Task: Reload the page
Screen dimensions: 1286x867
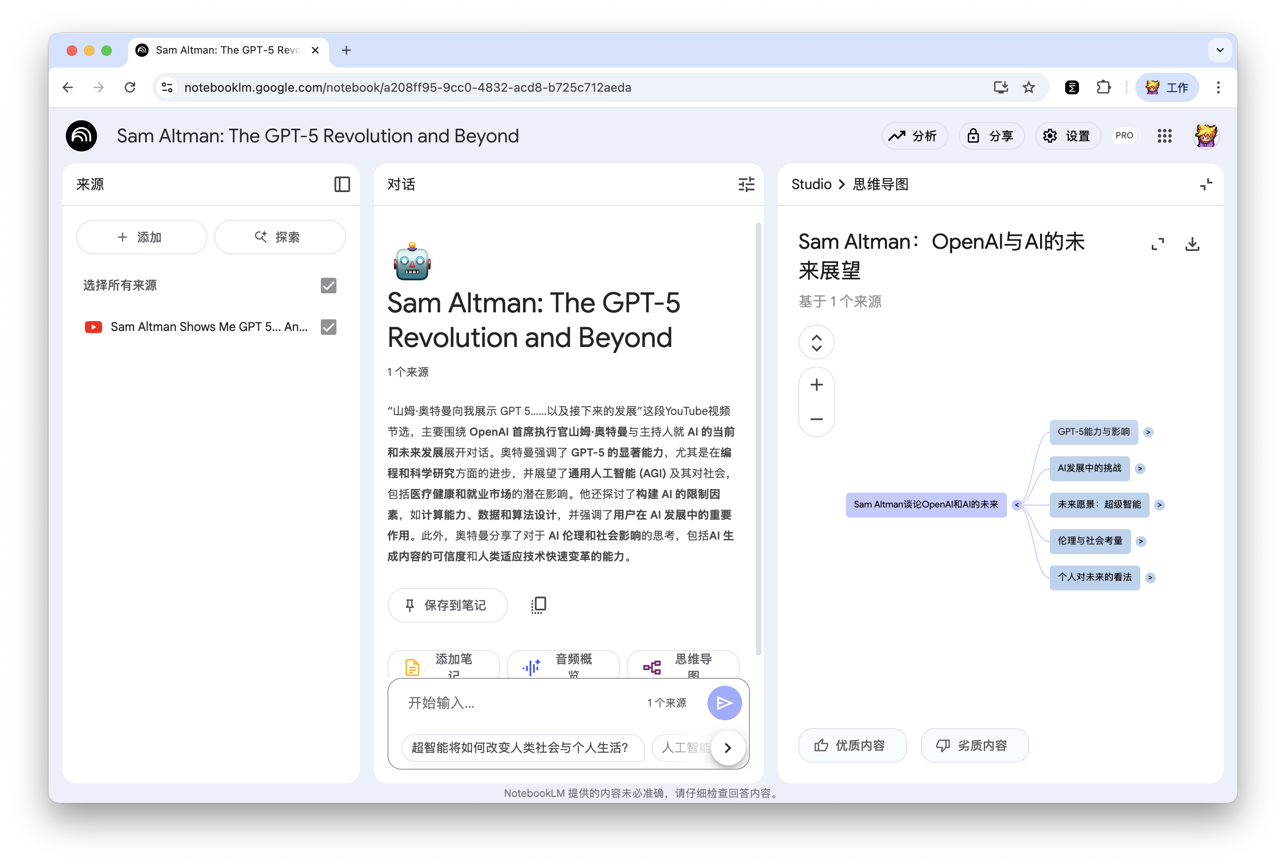Action: click(129, 87)
